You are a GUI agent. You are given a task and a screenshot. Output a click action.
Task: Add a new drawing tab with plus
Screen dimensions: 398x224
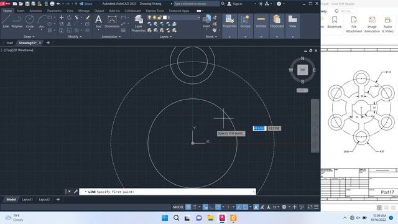click(48, 43)
